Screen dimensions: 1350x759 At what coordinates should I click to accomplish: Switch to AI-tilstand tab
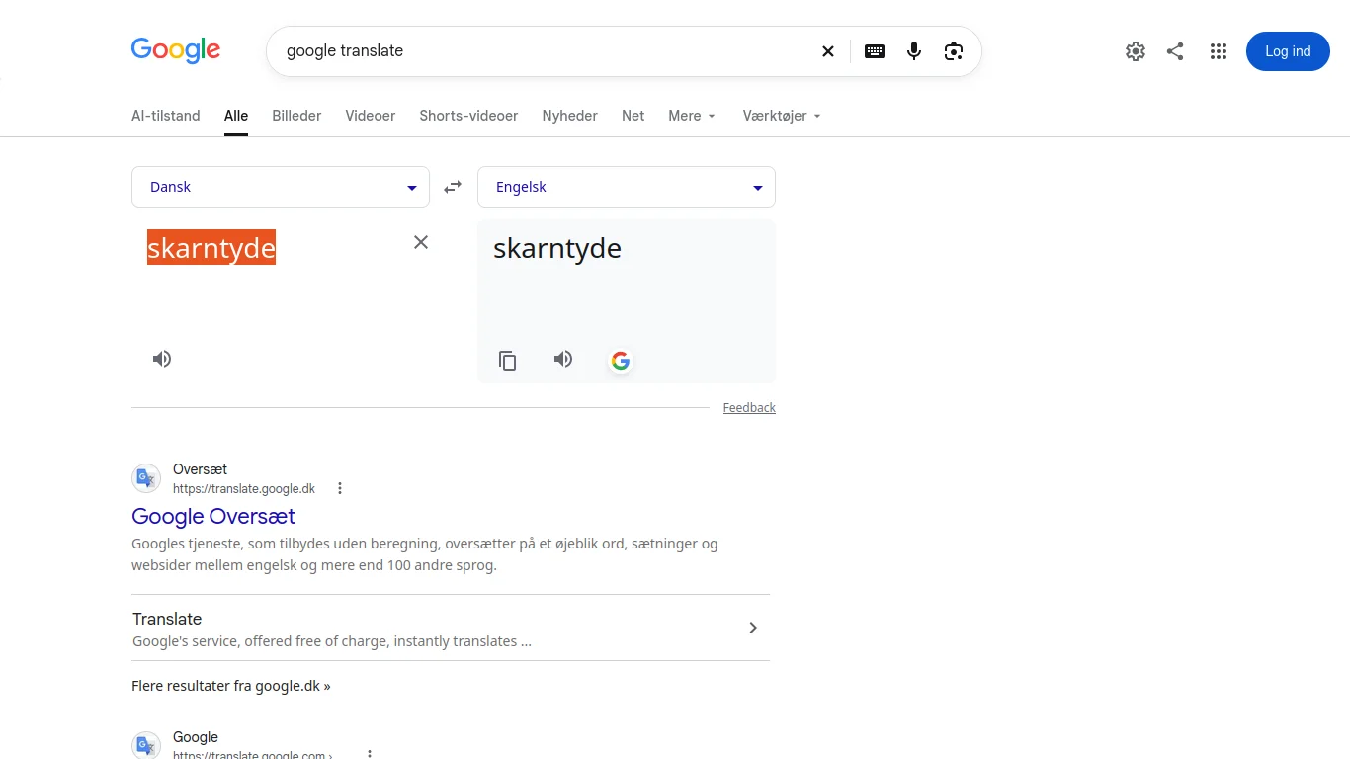tap(166, 116)
